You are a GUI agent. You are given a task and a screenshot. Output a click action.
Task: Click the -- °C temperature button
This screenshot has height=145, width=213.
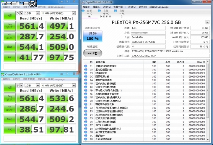[x=93, y=53]
